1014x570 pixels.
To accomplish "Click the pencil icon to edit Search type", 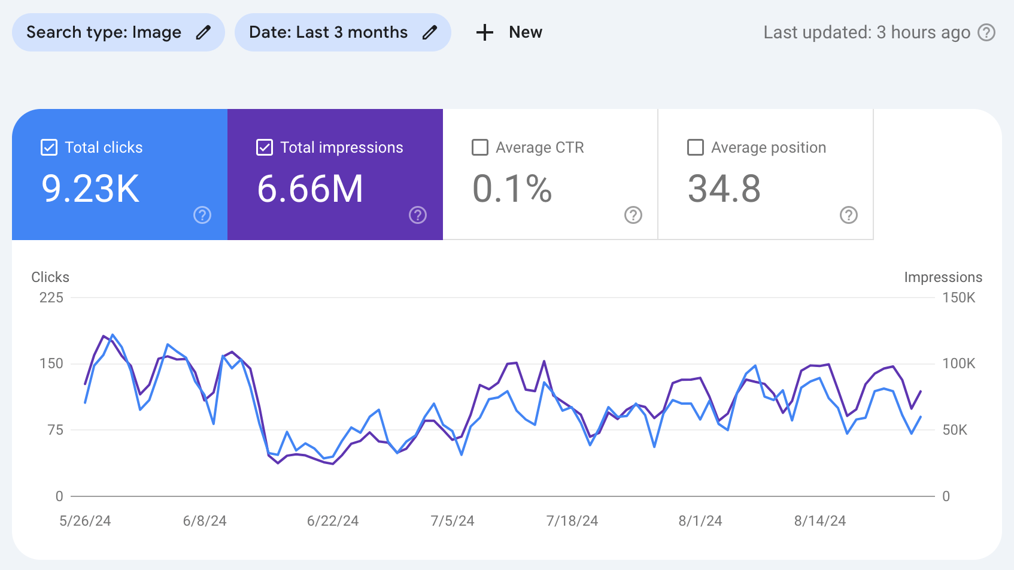I will (x=204, y=32).
